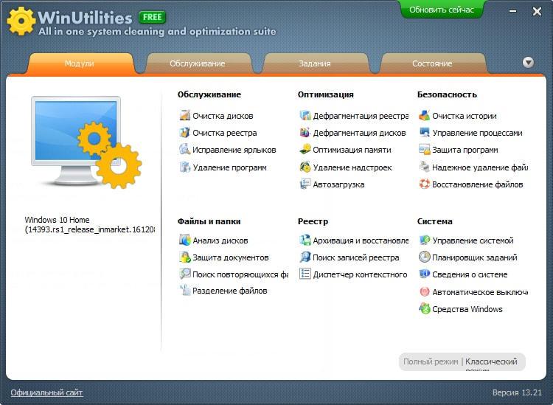The image size is (553, 405).
Task: Click the Файлы и папки heading
Action: [209, 221]
